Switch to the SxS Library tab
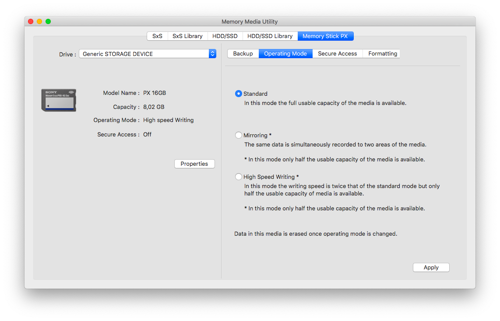 pyautogui.click(x=187, y=36)
